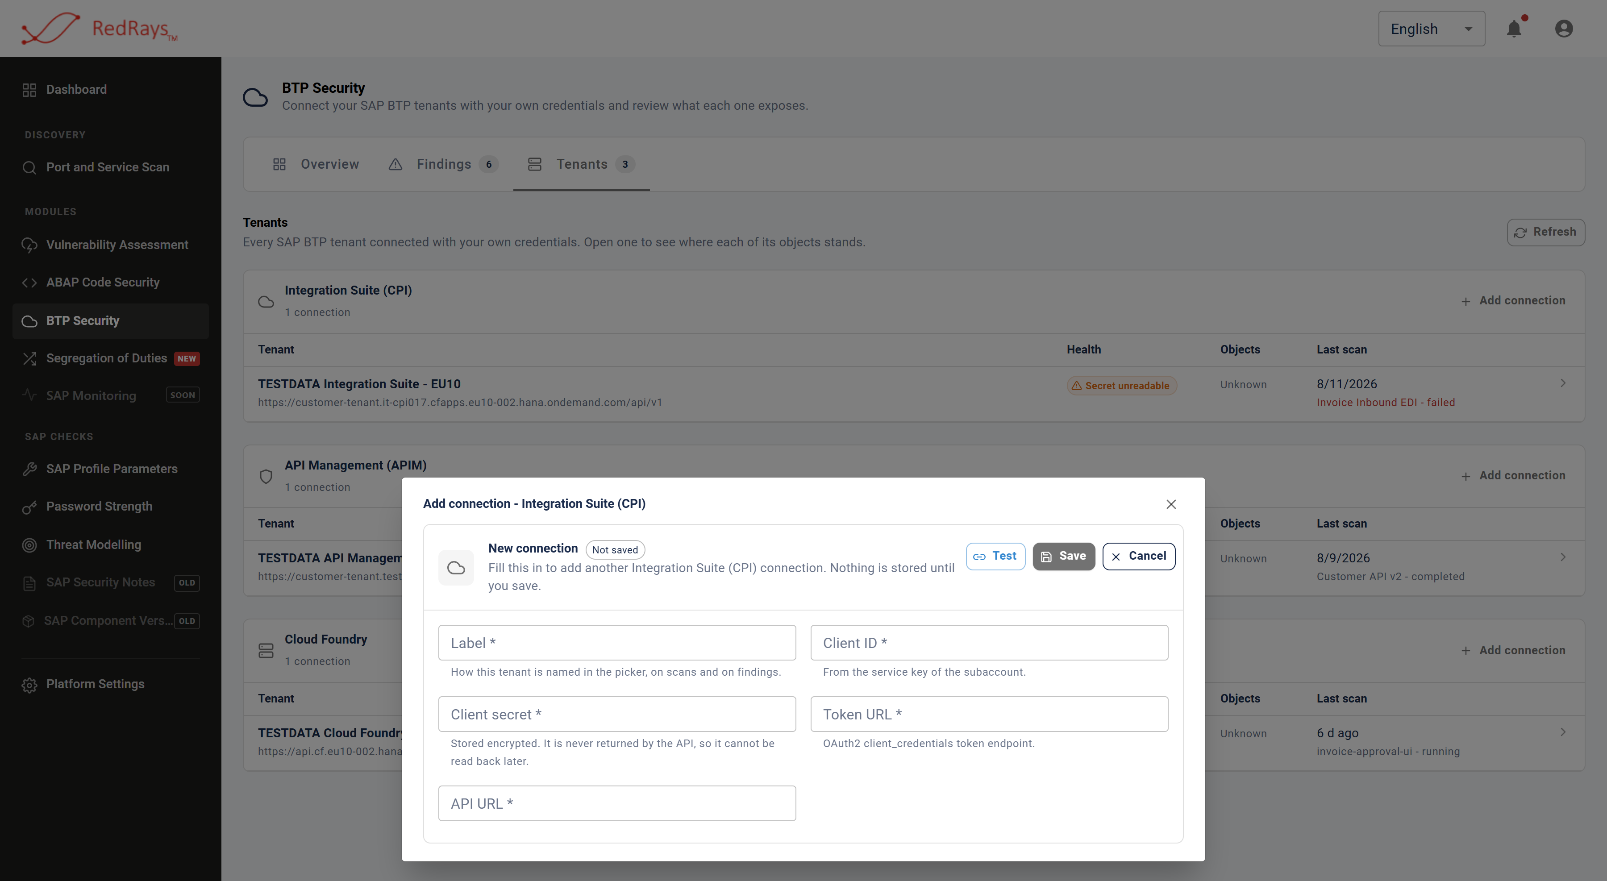Go to Dashboard in the sidebar
The image size is (1607, 881).
coord(110,89)
